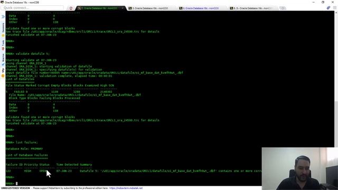Click the presenter webcam thumbnail
338x190 pixels.
click(300, 169)
